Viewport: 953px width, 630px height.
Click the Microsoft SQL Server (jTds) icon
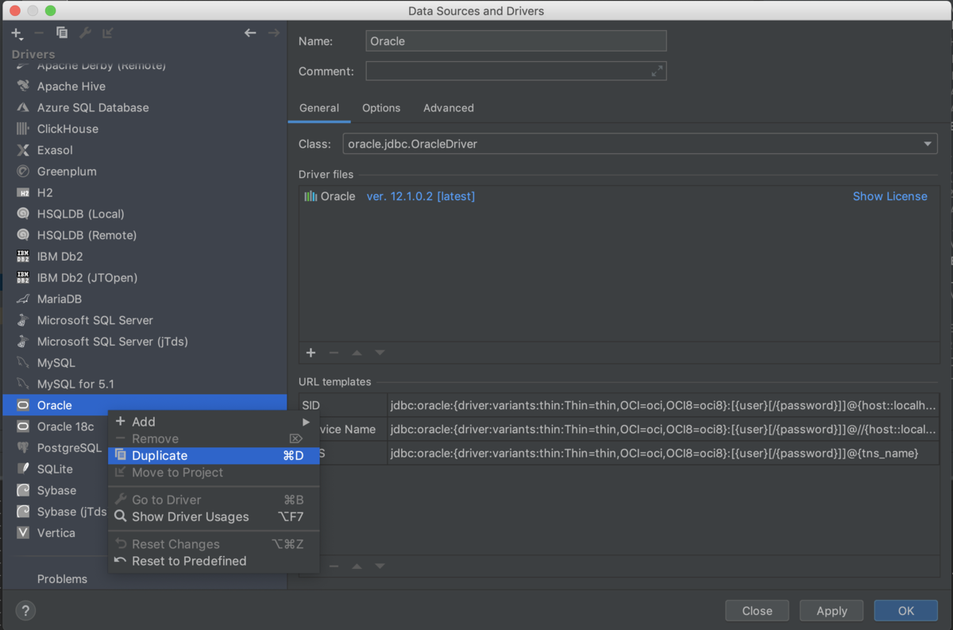pyautogui.click(x=23, y=342)
